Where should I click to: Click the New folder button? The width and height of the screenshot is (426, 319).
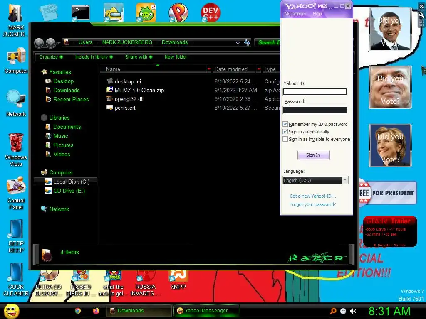pyautogui.click(x=176, y=57)
